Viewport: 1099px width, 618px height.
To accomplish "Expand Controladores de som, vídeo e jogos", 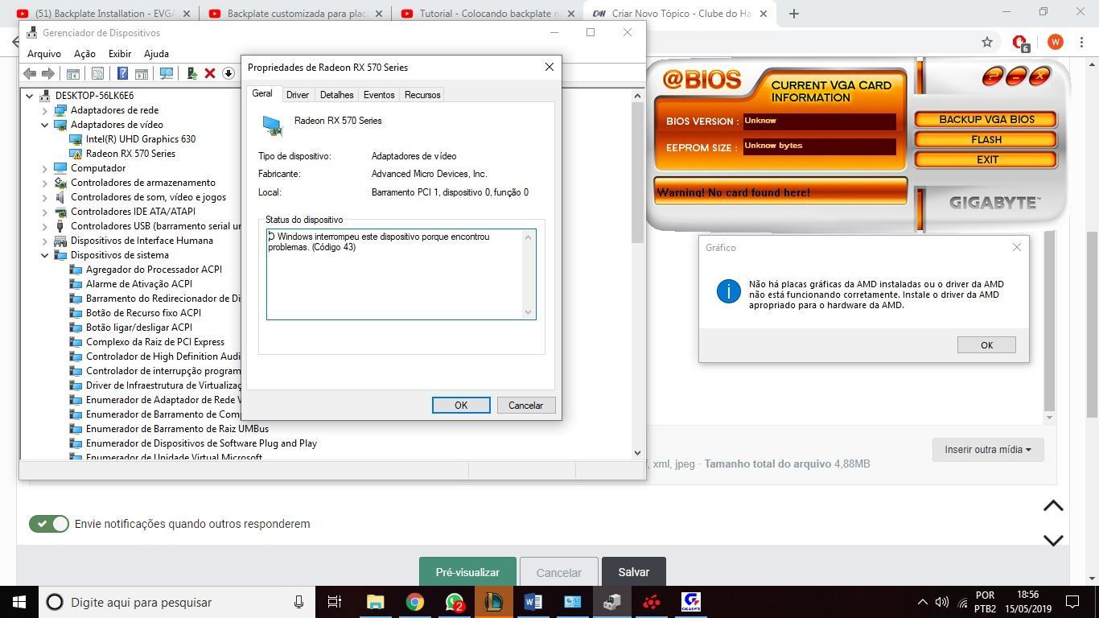I will click(45, 197).
